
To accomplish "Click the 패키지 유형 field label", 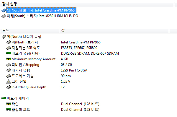I will click(x=21, y=70).
